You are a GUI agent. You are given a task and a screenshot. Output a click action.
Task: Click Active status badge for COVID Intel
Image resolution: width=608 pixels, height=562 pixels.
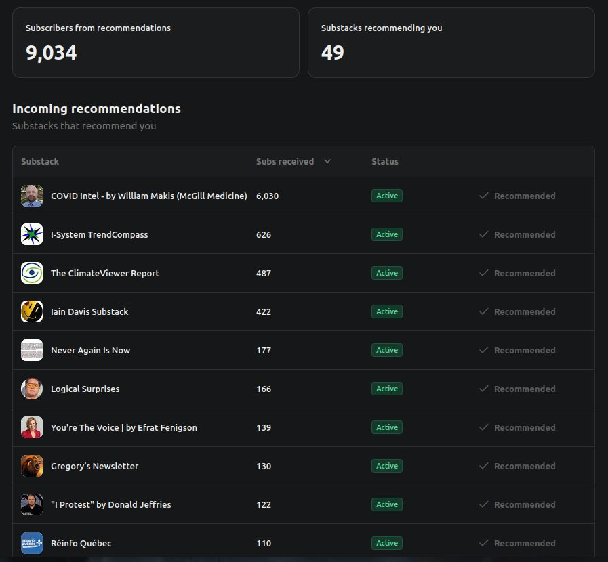pyautogui.click(x=387, y=196)
